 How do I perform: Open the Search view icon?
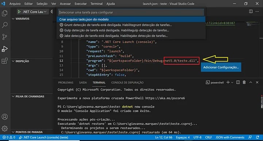[x=4, y=25]
